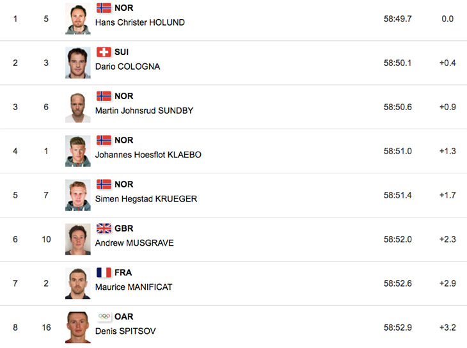
Task: Open Dario COLOGNA athlete name link
Action: 127,67
